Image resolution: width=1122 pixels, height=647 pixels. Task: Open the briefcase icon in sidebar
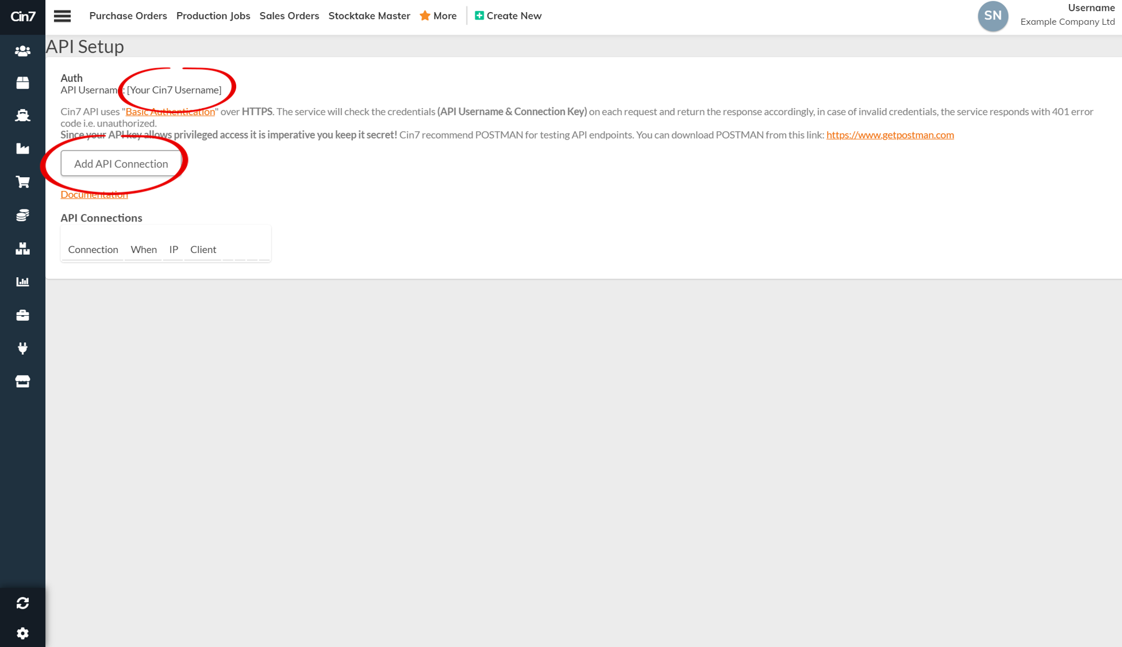[x=22, y=315]
